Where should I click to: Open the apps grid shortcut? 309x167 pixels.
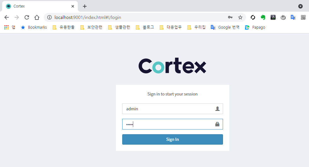click(x=10, y=27)
